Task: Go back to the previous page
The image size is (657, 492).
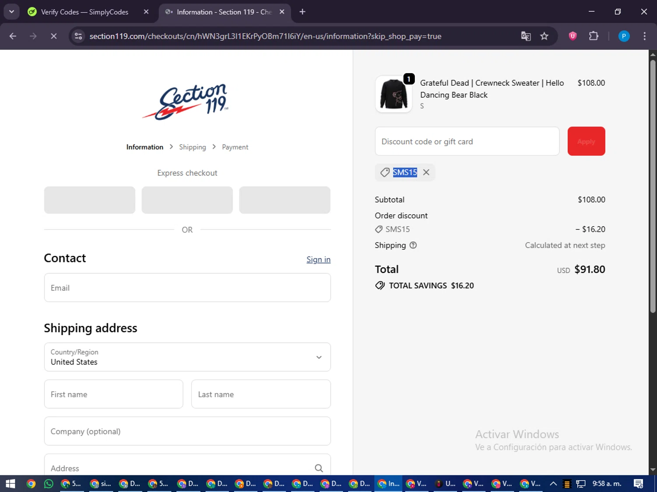Action: 13,36
